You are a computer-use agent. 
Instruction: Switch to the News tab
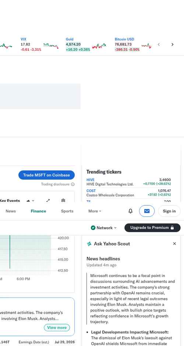point(11,211)
